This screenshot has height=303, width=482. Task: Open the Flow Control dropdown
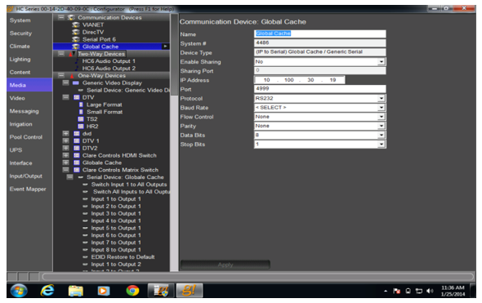pos(382,117)
